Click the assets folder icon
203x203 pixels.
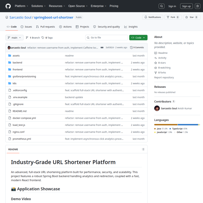pyautogui.click(x=10, y=56)
